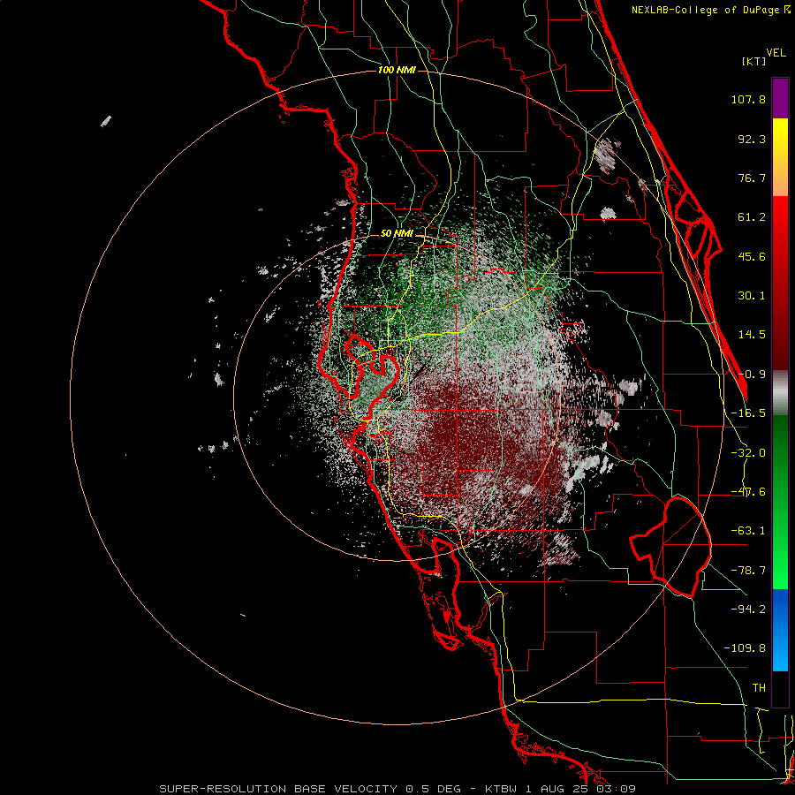Image resolution: width=795 pixels, height=795 pixels.
Task: Pick the red segment of the velocity color bar
Action: [780, 283]
